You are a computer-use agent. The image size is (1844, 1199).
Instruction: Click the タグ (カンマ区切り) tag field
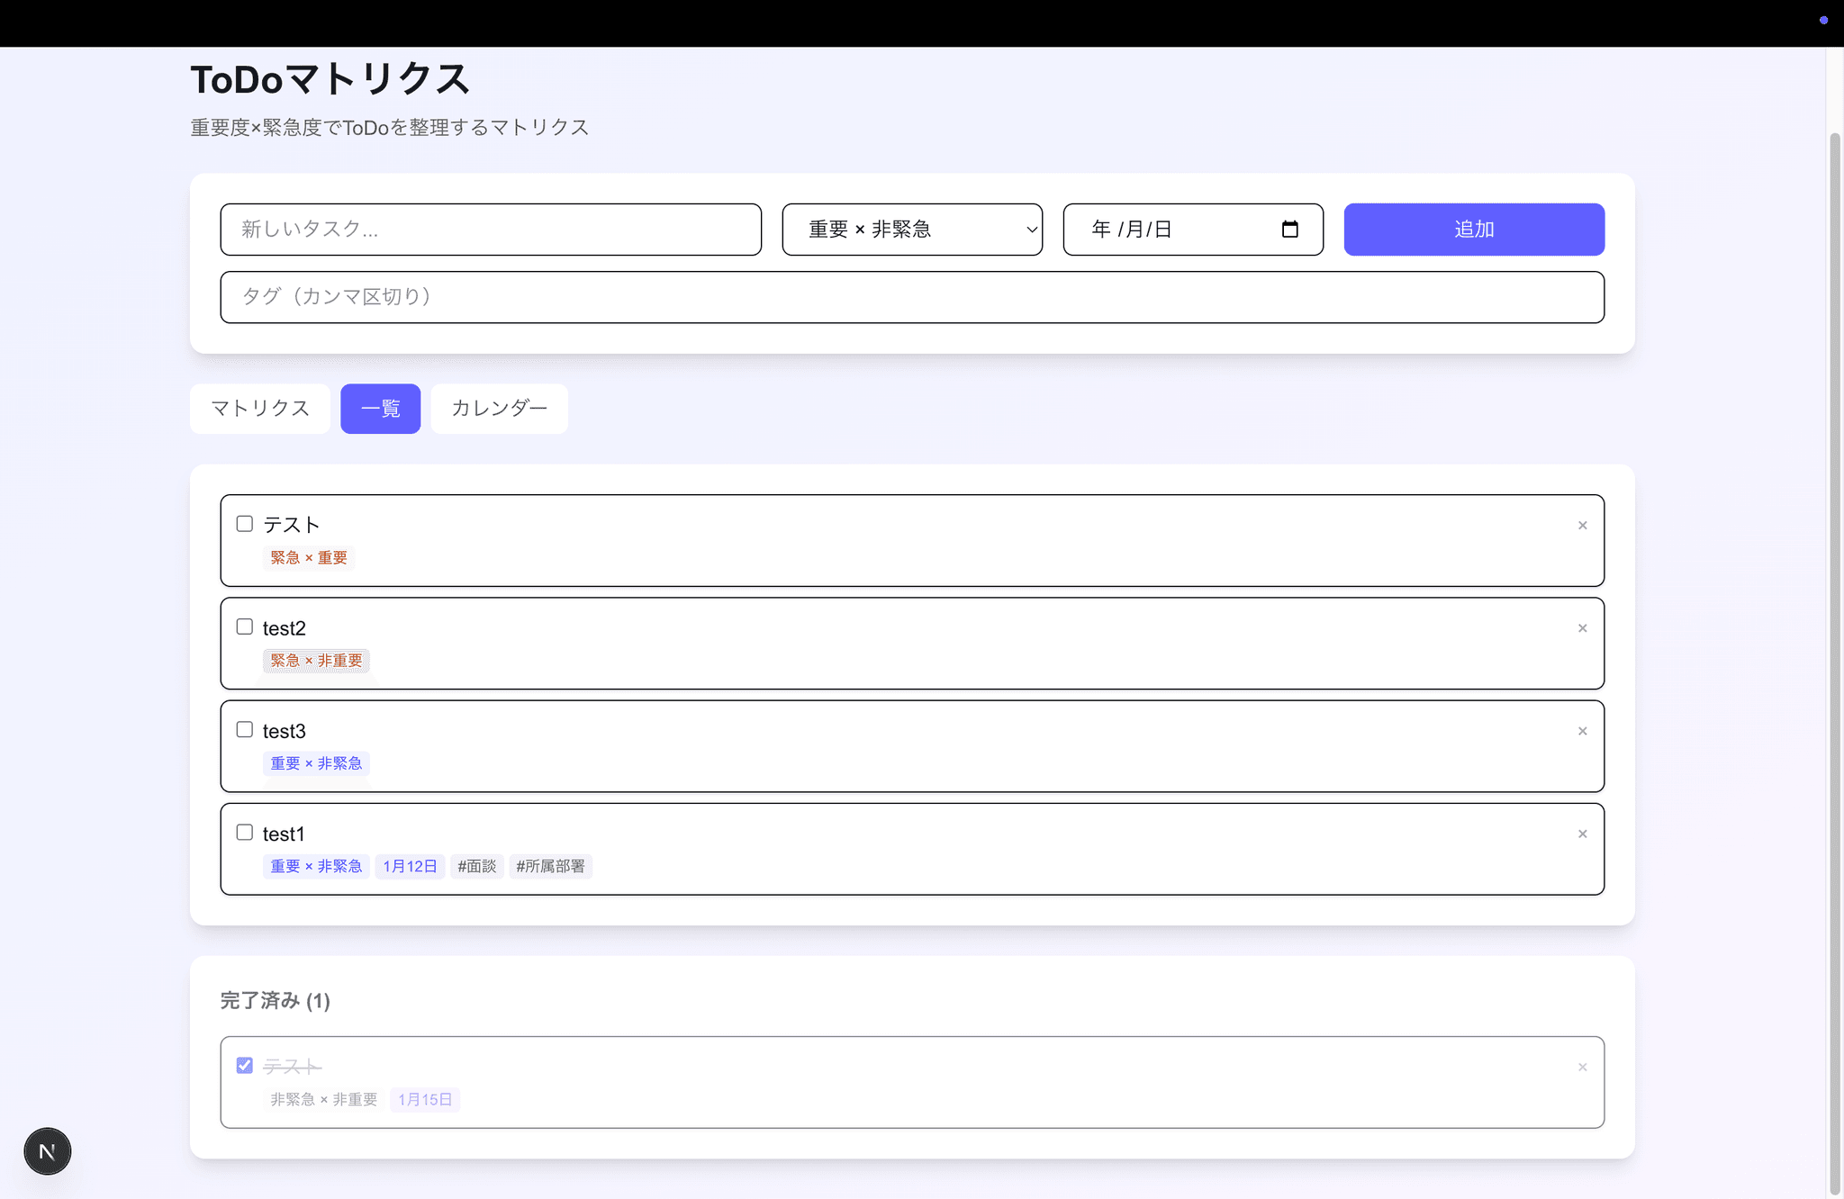911,297
